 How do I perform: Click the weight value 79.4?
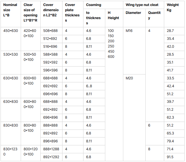(x=170, y=141)
